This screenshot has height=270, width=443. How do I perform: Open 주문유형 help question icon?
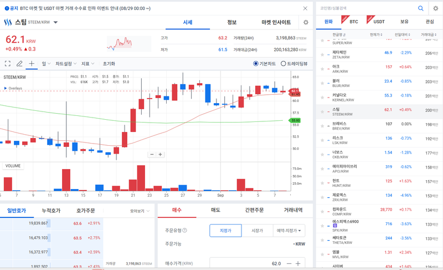pyautogui.click(x=184, y=230)
